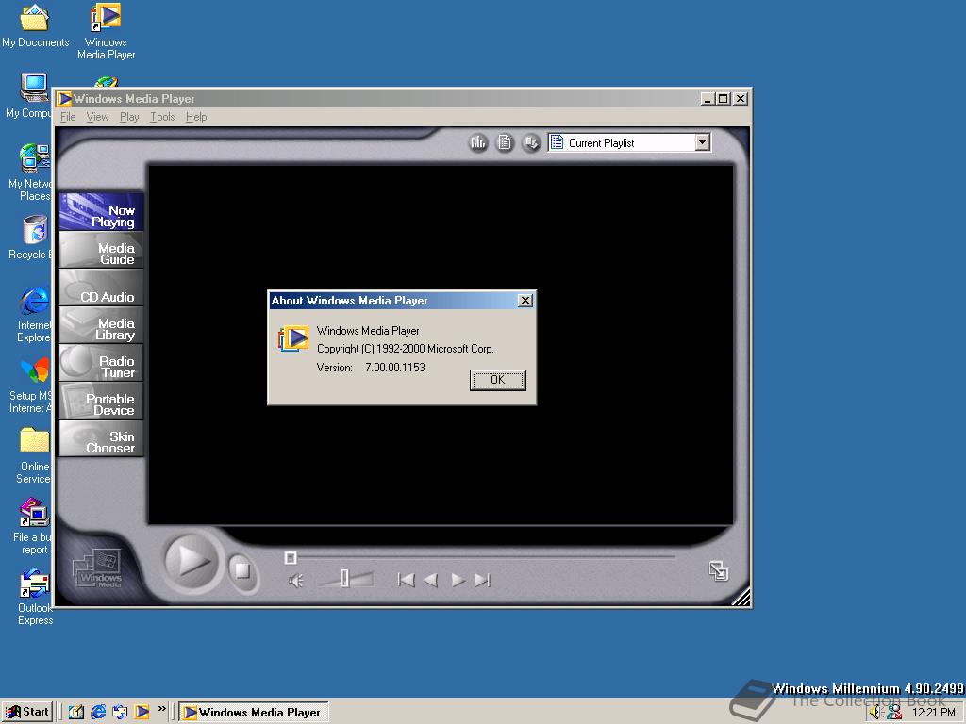Screen dimensions: 966x724
Task: Toggle the shuffle button in top bar
Action: tap(530, 143)
